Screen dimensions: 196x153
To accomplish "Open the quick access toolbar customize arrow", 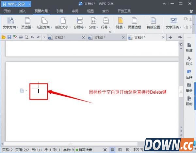I will 44,37.
